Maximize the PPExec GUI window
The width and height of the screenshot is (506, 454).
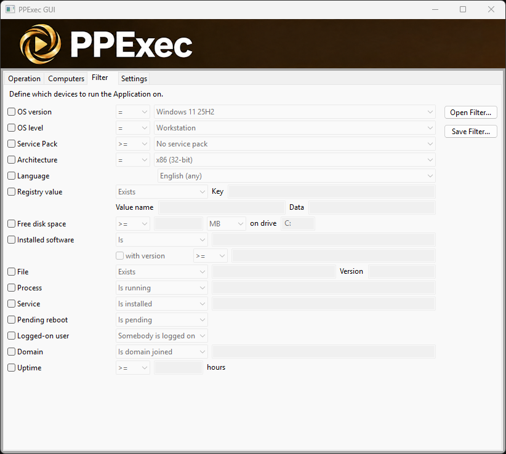463,9
